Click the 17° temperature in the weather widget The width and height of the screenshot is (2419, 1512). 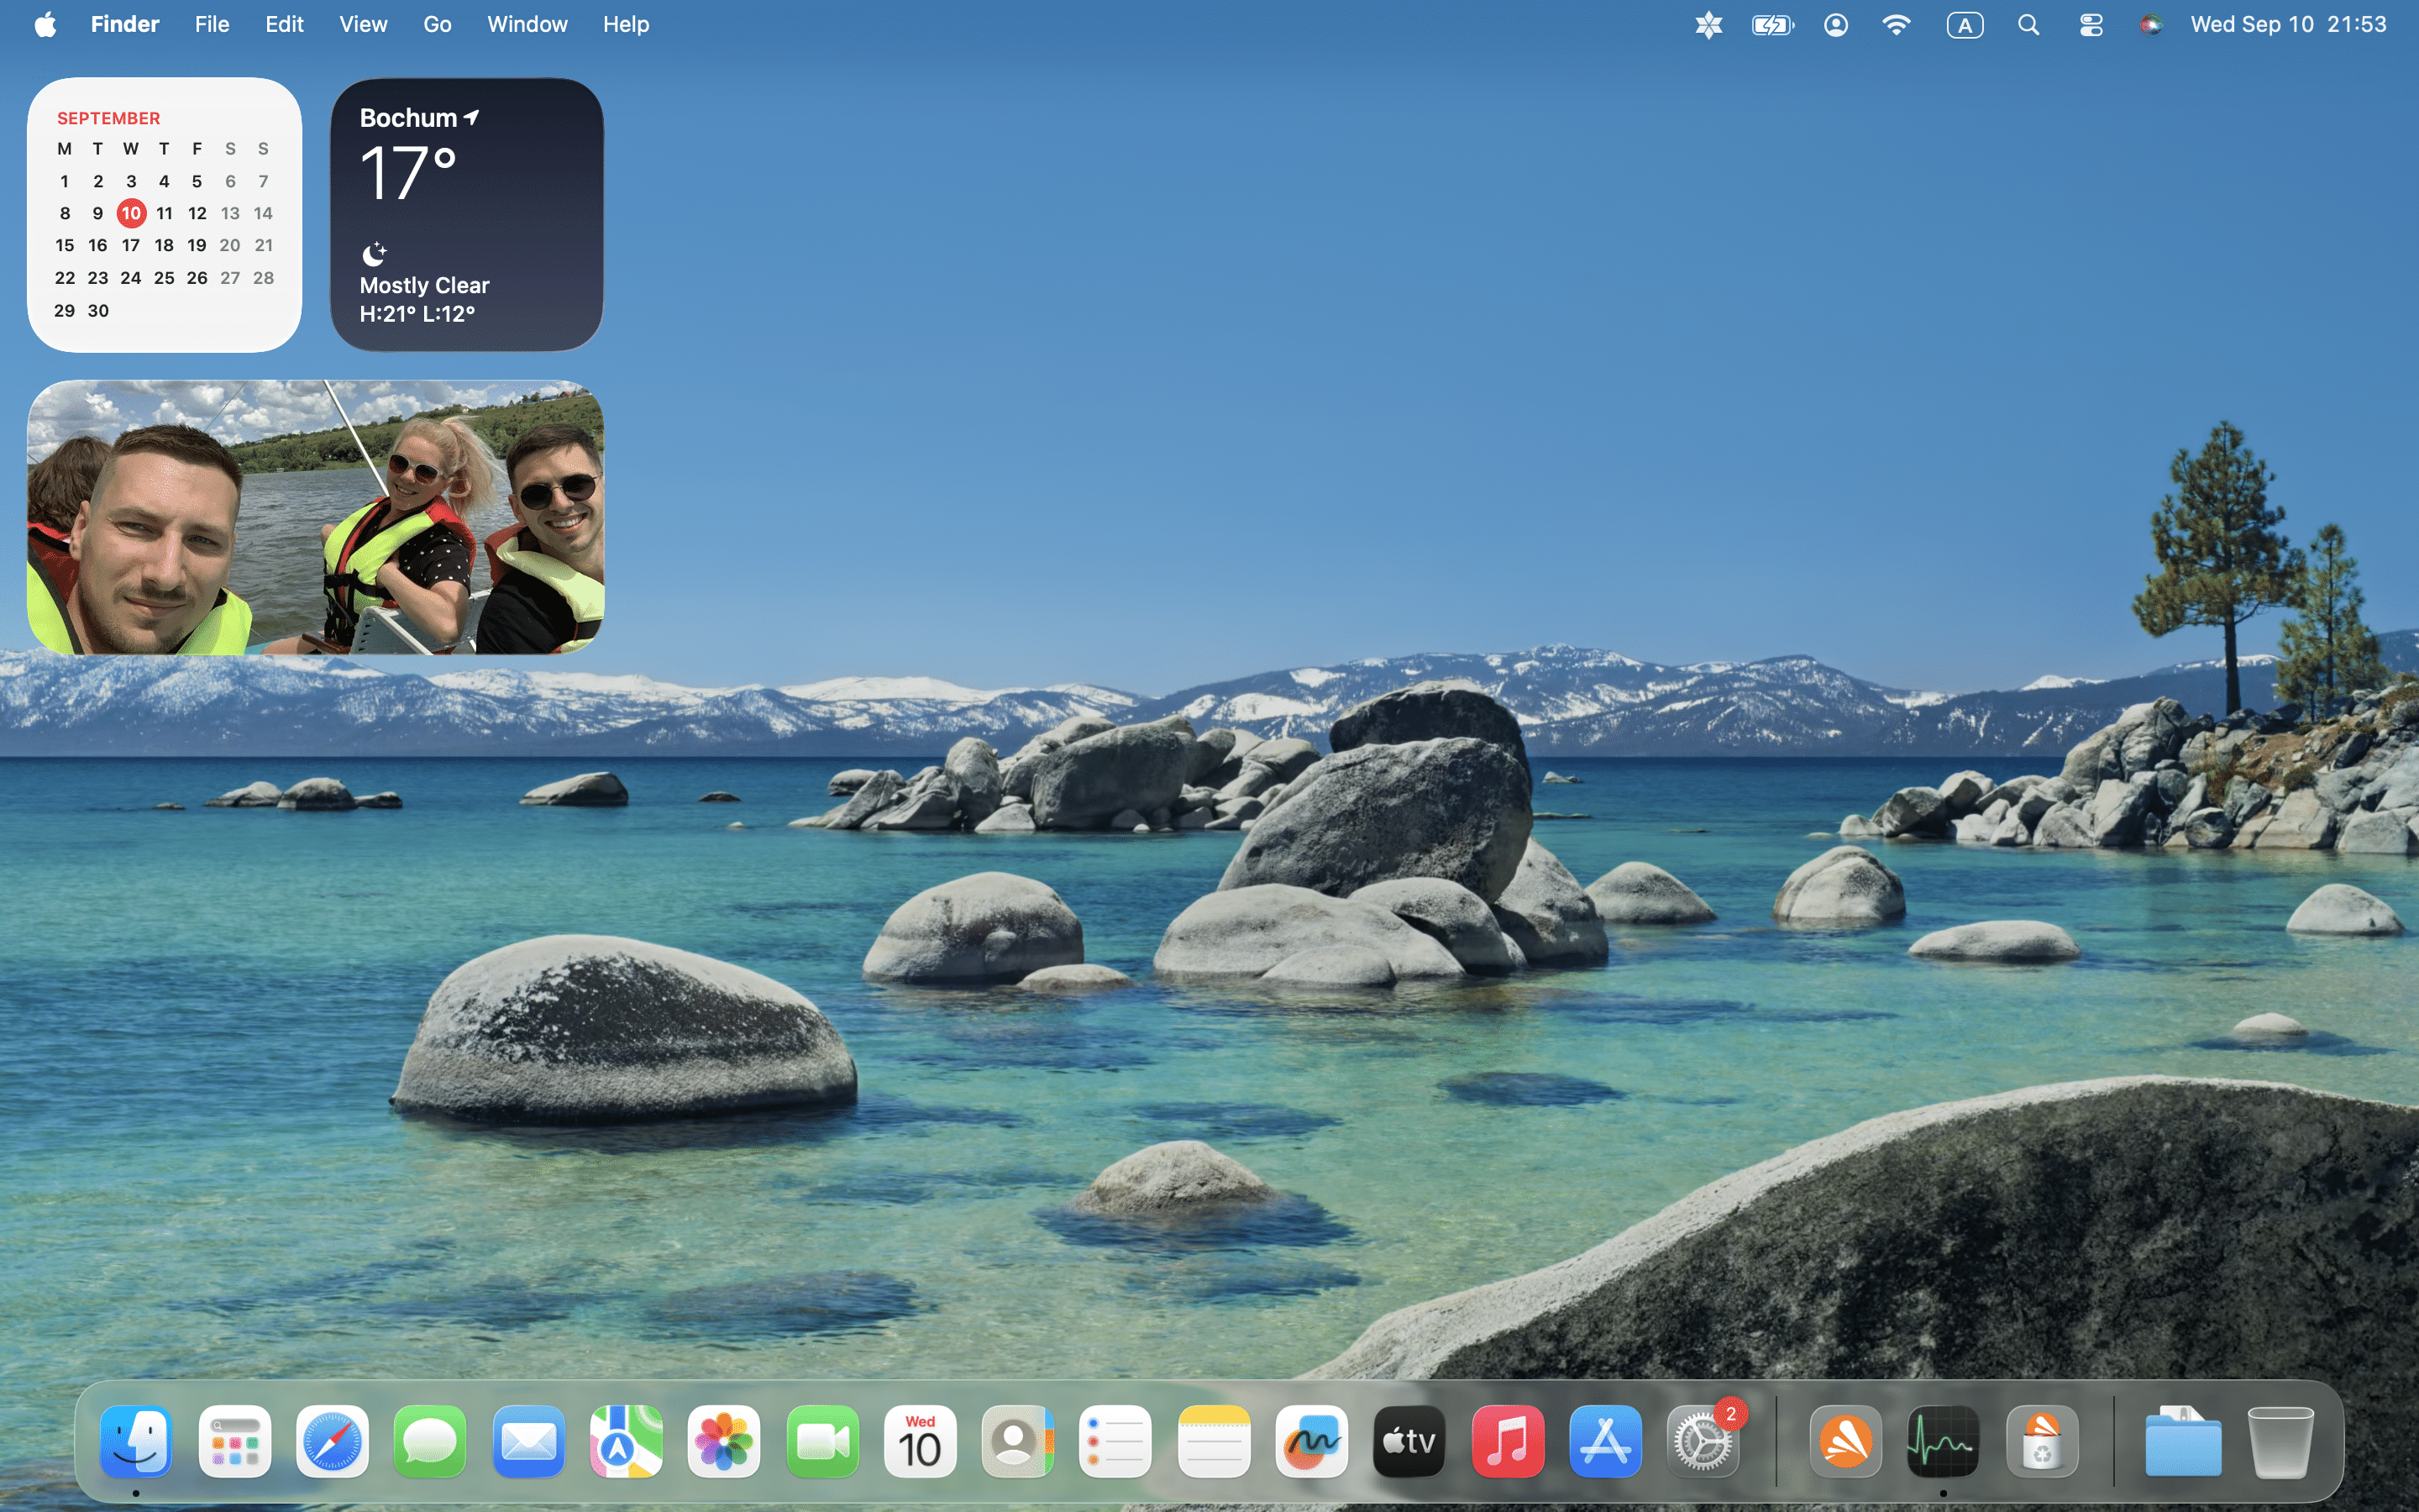click(x=408, y=173)
